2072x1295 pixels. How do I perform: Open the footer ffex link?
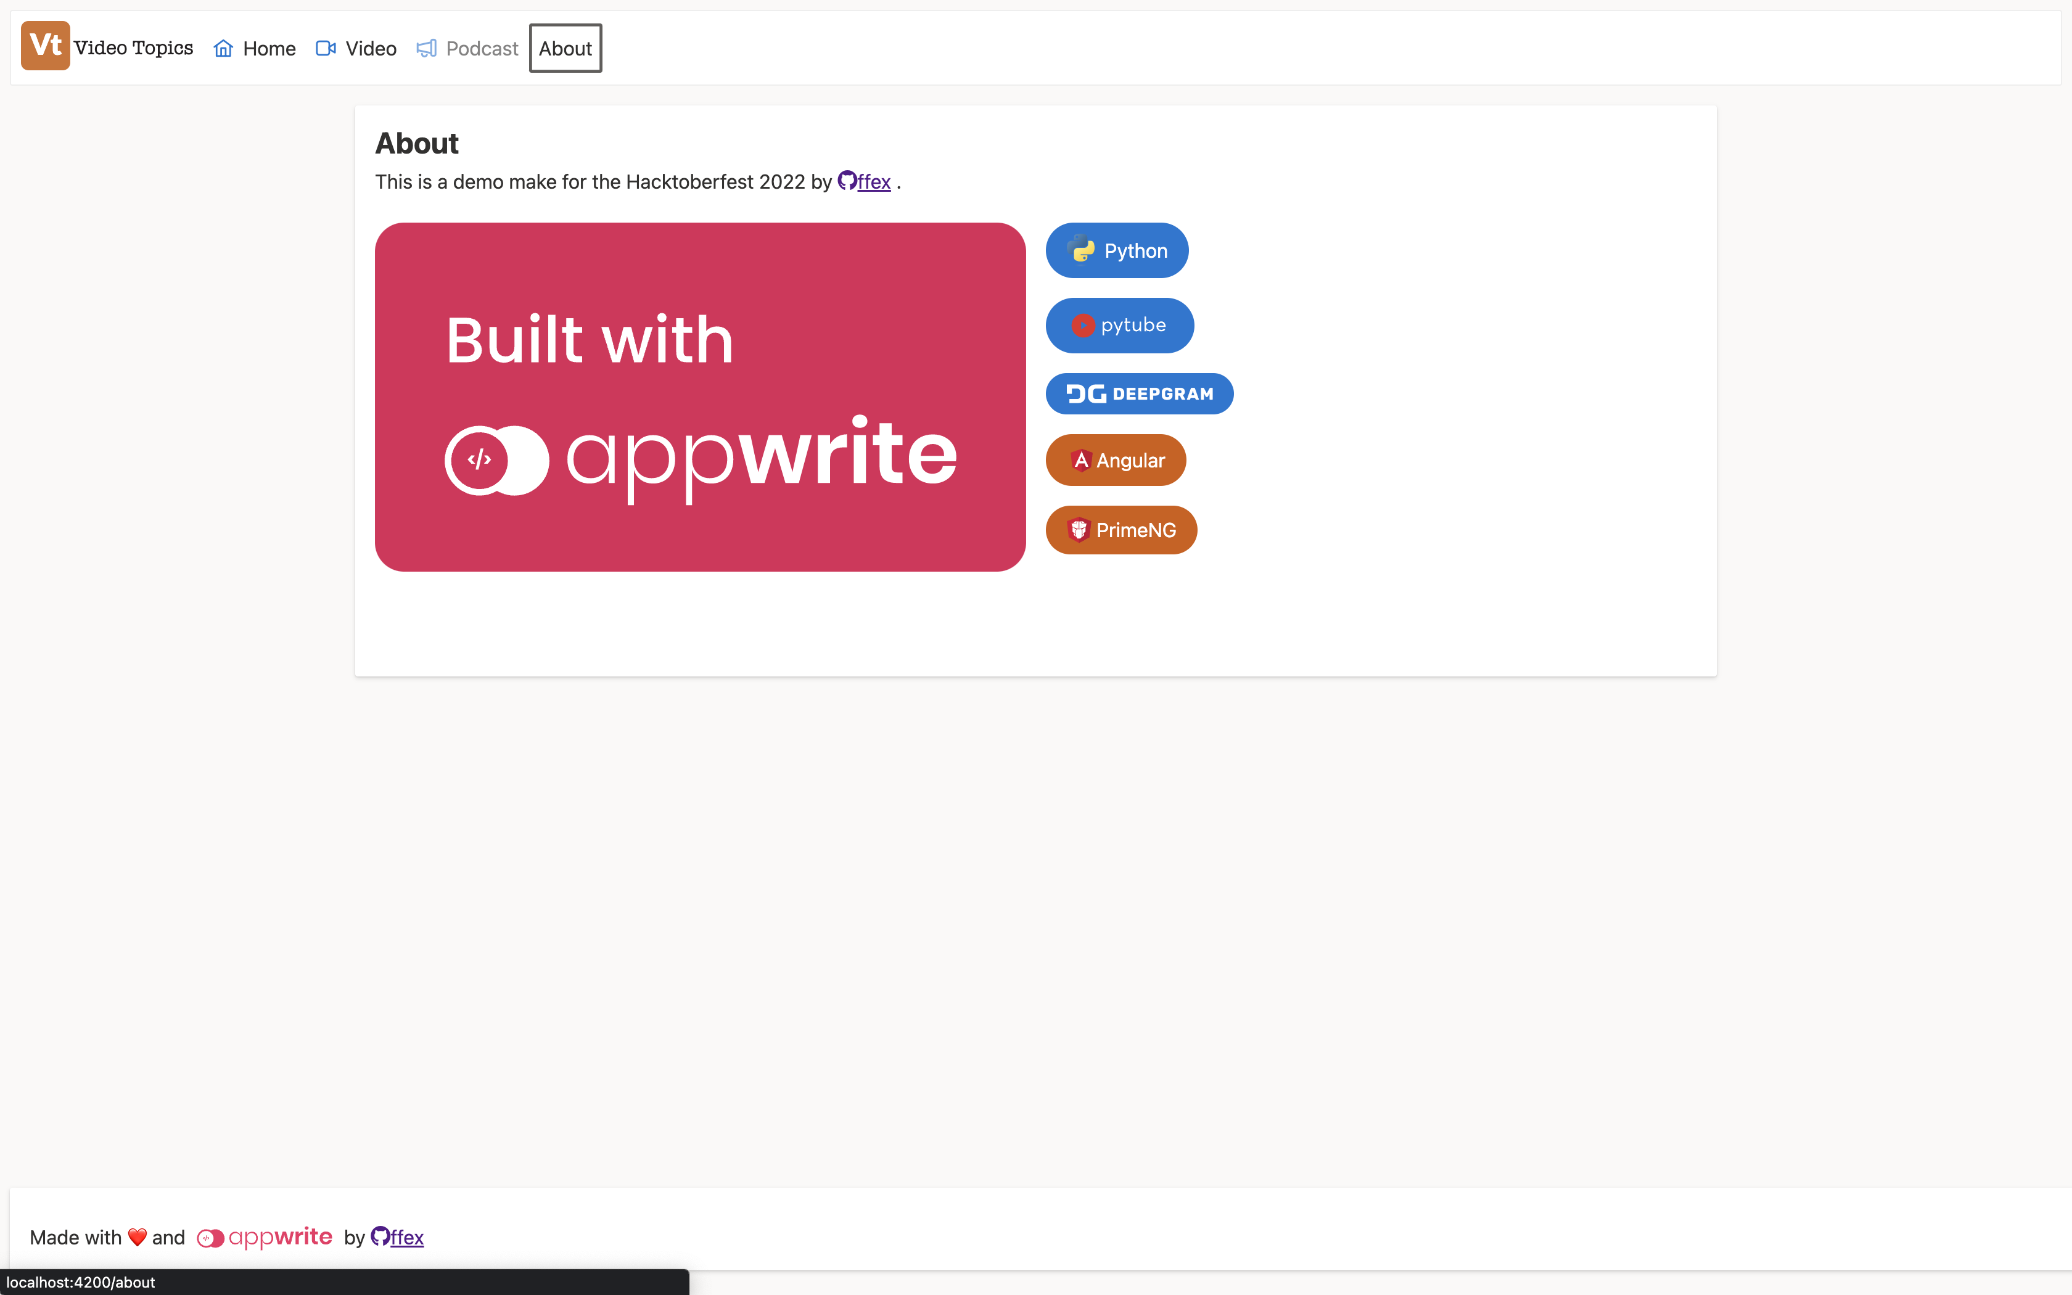[x=408, y=1238]
